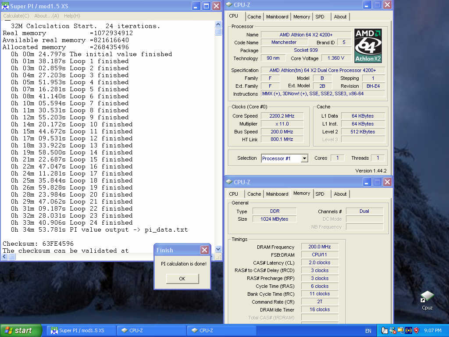Switch to Mainboard tab in bottom CPU-Z

(x=277, y=194)
